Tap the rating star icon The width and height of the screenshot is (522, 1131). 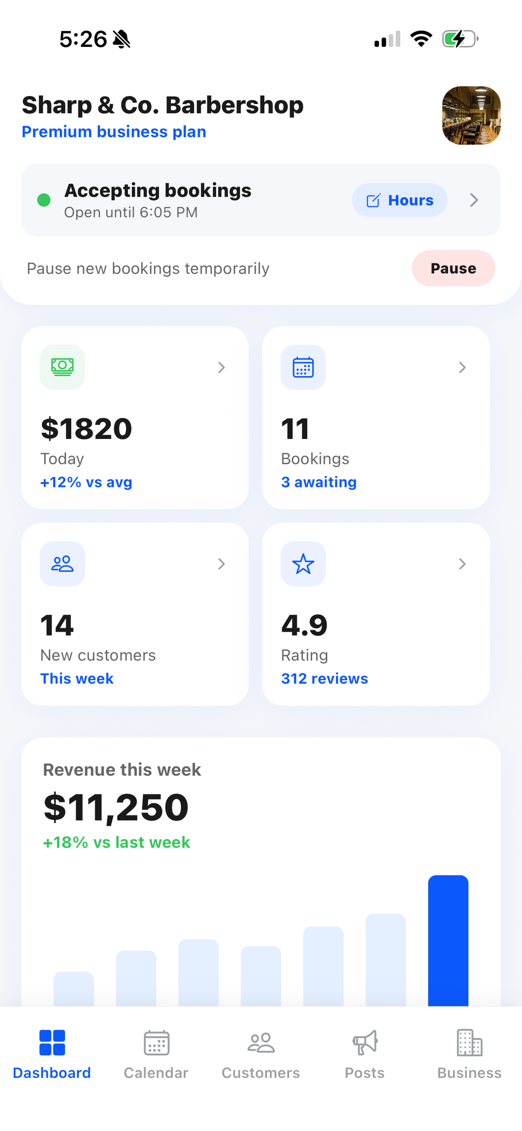pyautogui.click(x=303, y=564)
